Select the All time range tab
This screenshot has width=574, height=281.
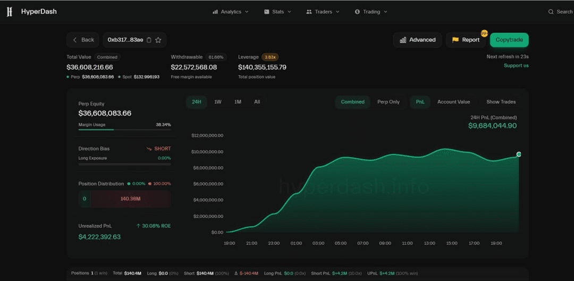[257, 102]
